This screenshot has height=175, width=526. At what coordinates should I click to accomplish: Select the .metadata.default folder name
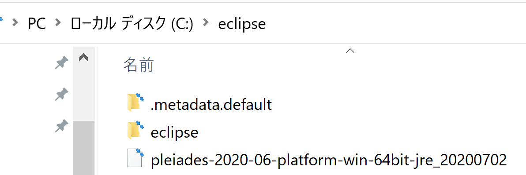(x=211, y=105)
